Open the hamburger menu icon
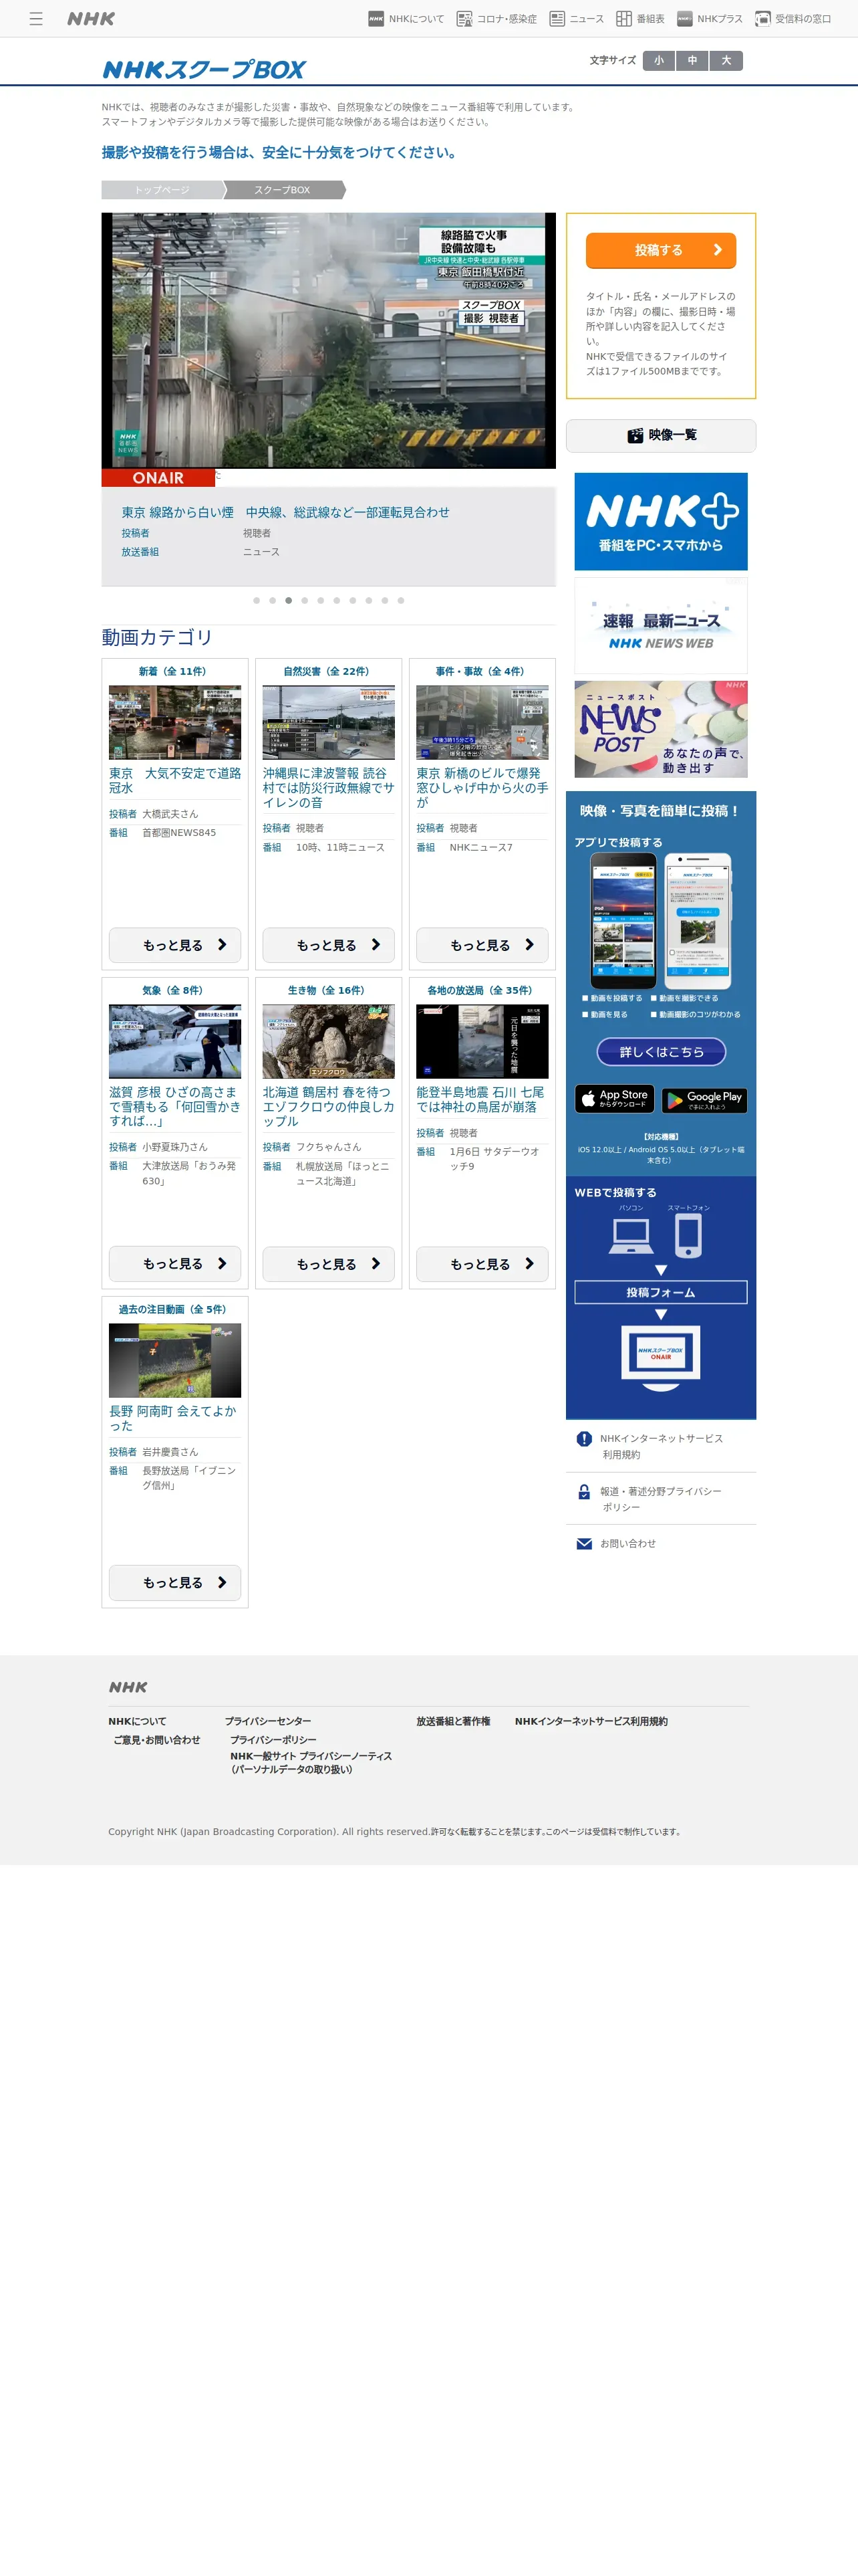Screen dimensions: 858x2576 point(36,18)
